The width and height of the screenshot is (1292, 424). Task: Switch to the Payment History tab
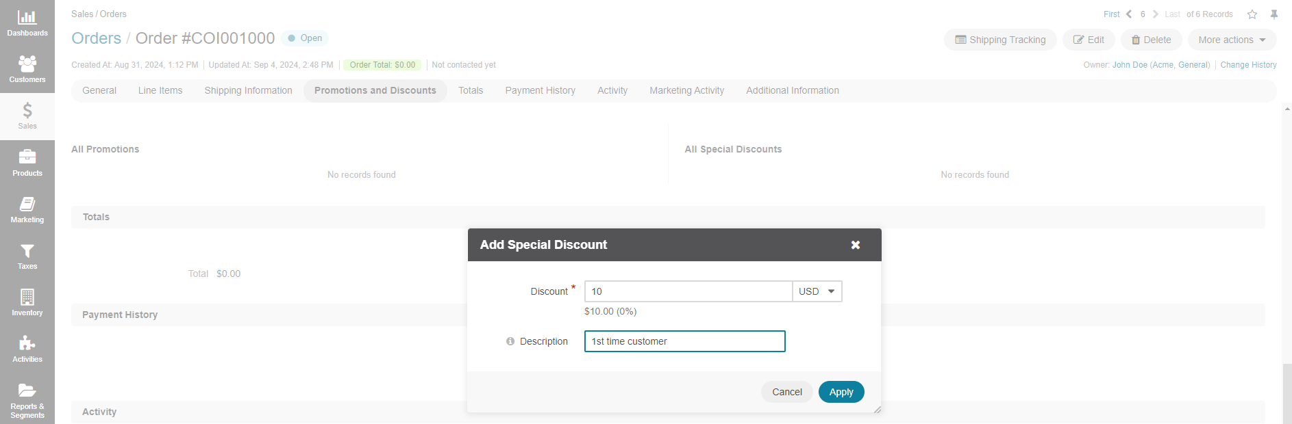click(540, 90)
